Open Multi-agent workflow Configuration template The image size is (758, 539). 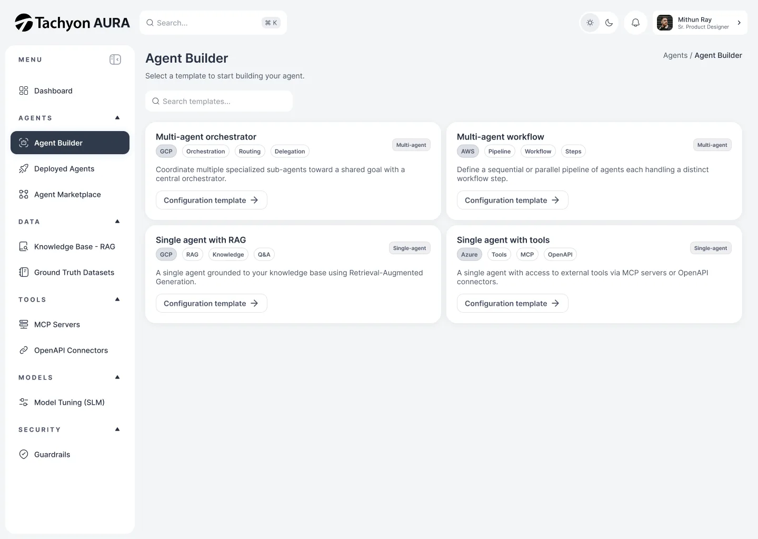point(513,200)
